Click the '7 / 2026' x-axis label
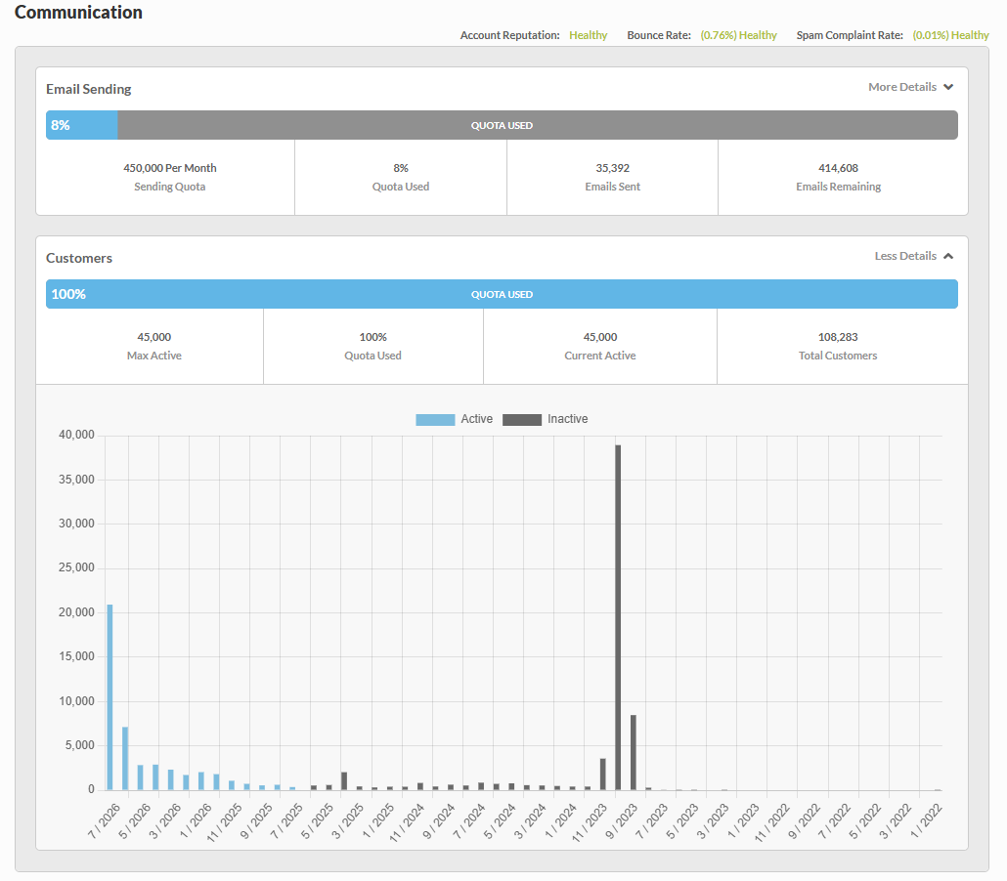The image size is (1007, 881). click(104, 820)
